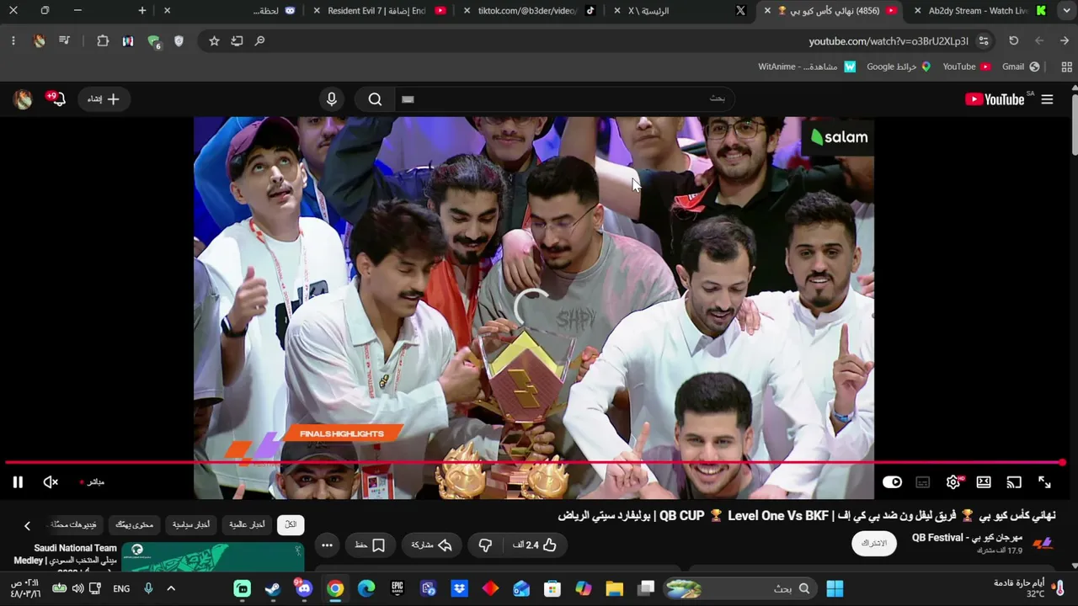Open Steam from the taskbar
This screenshot has width=1078, height=606.
point(273,588)
